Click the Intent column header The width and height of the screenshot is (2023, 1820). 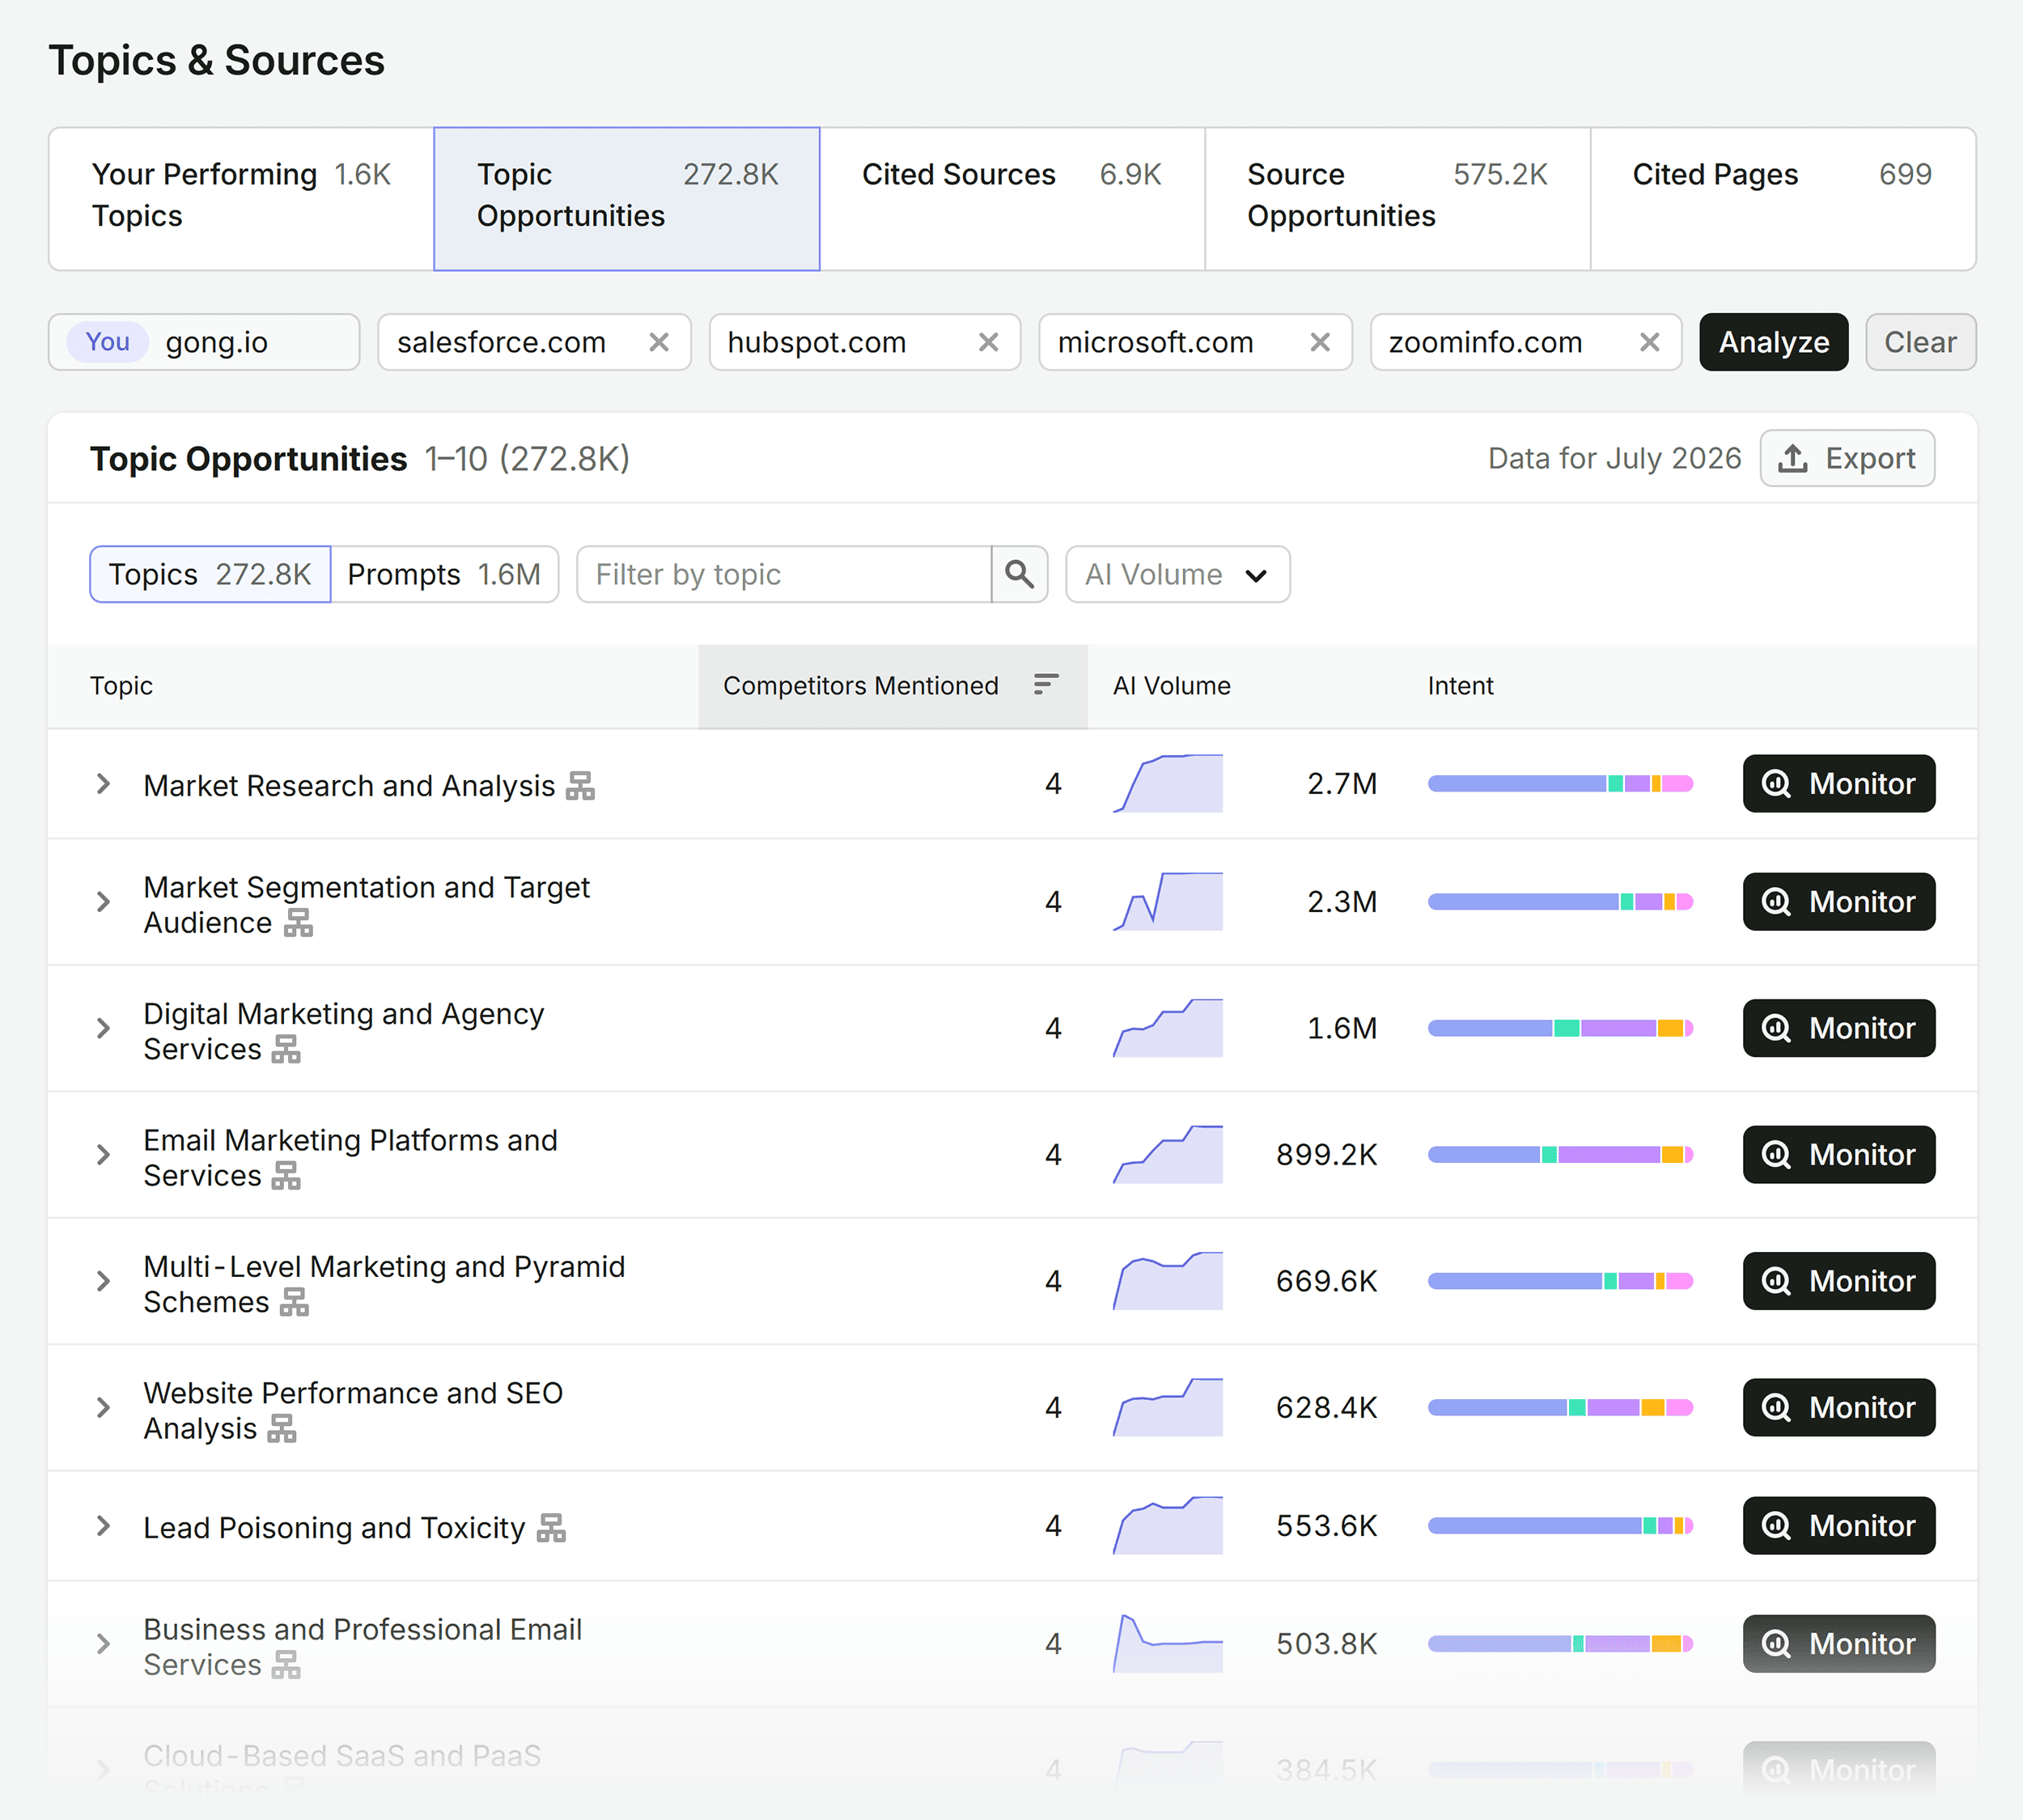click(1460, 685)
